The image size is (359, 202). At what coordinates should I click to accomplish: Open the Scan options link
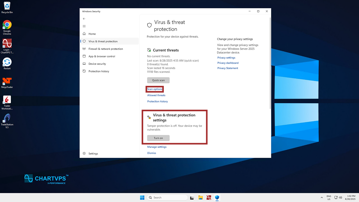click(x=155, y=89)
